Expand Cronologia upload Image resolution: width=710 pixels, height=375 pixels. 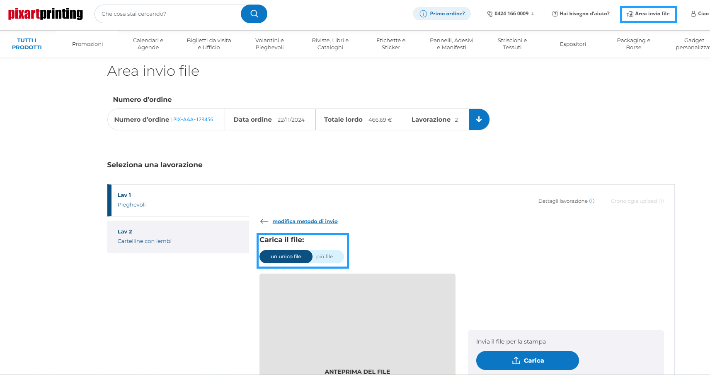637,201
